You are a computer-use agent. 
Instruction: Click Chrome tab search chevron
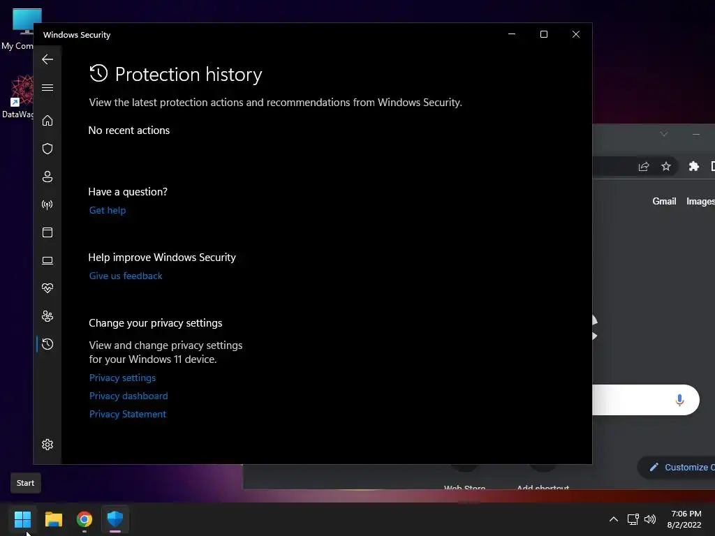pyautogui.click(x=664, y=134)
